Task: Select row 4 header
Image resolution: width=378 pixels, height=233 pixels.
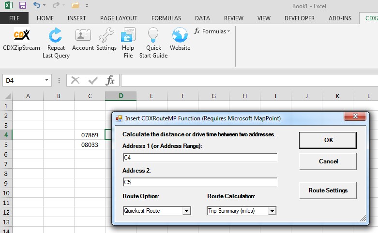Action: (x=6, y=135)
